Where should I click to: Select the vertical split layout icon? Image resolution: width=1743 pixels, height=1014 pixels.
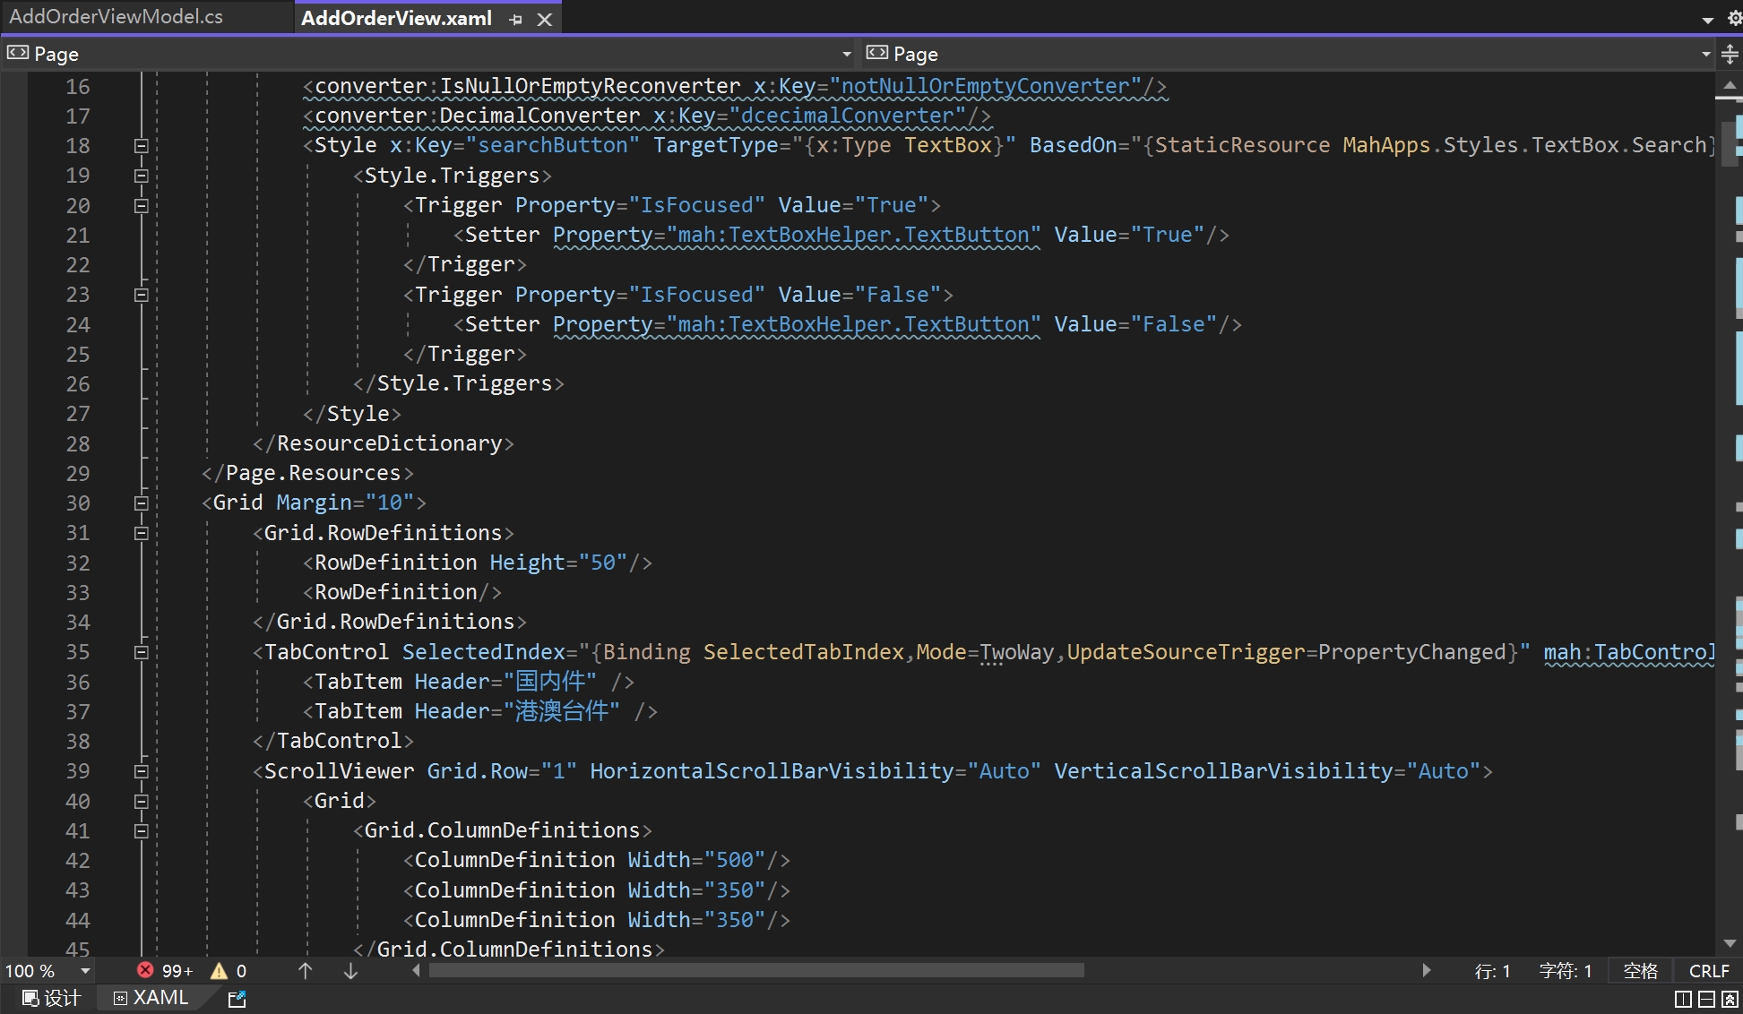tap(1683, 999)
